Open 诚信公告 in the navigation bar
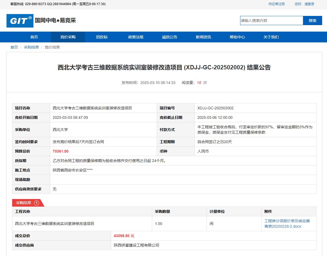This screenshot has width=327, height=256. click(x=169, y=37)
